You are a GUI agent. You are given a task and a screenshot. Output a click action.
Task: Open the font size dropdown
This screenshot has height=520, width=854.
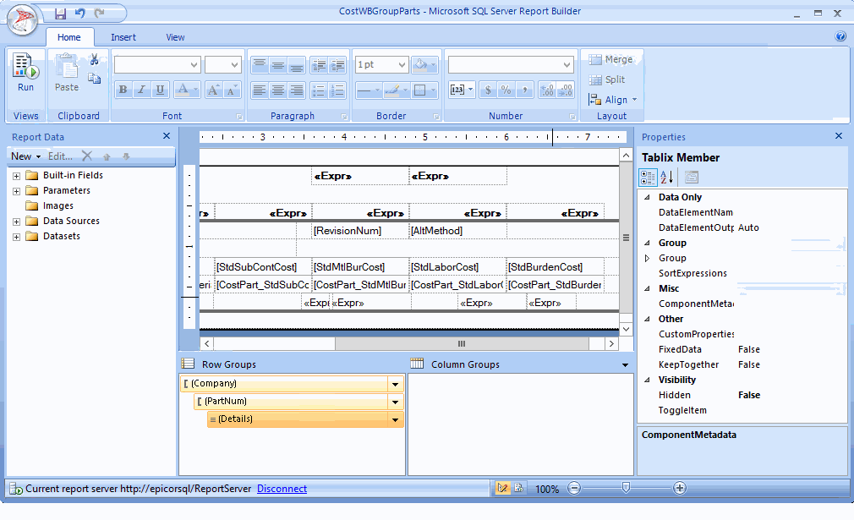pyautogui.click(x=235, y=65)
